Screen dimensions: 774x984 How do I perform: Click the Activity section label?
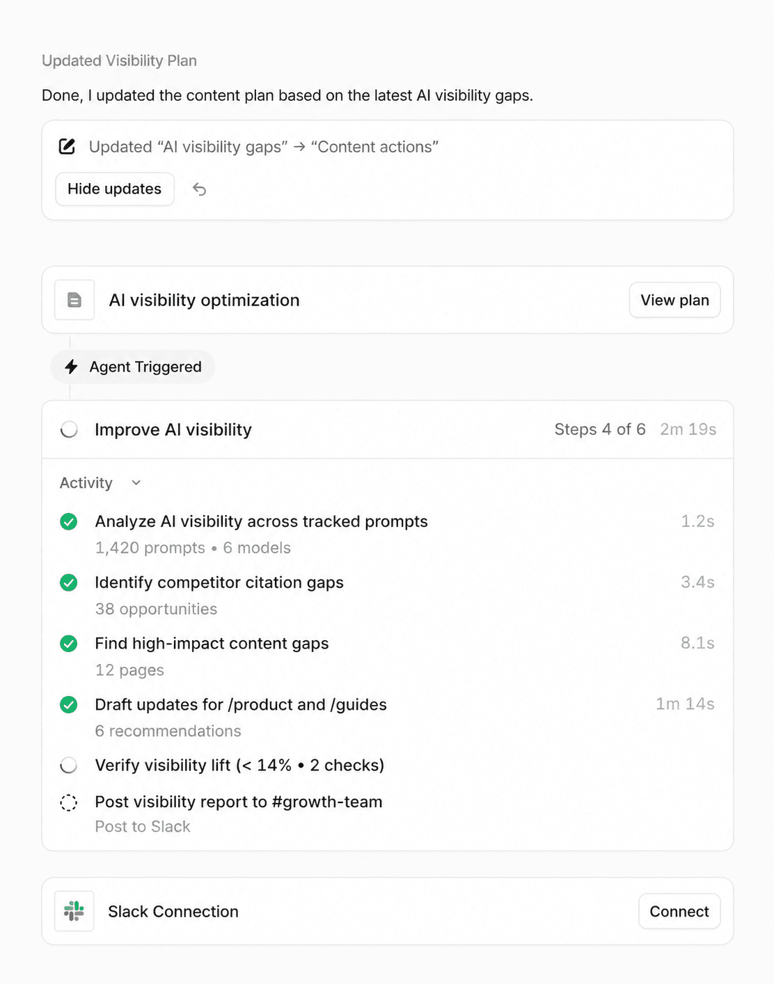(86, 483)
